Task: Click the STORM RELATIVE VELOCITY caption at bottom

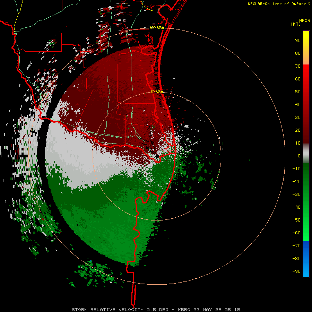Action: pyautogui.click(x=156, y=310)
